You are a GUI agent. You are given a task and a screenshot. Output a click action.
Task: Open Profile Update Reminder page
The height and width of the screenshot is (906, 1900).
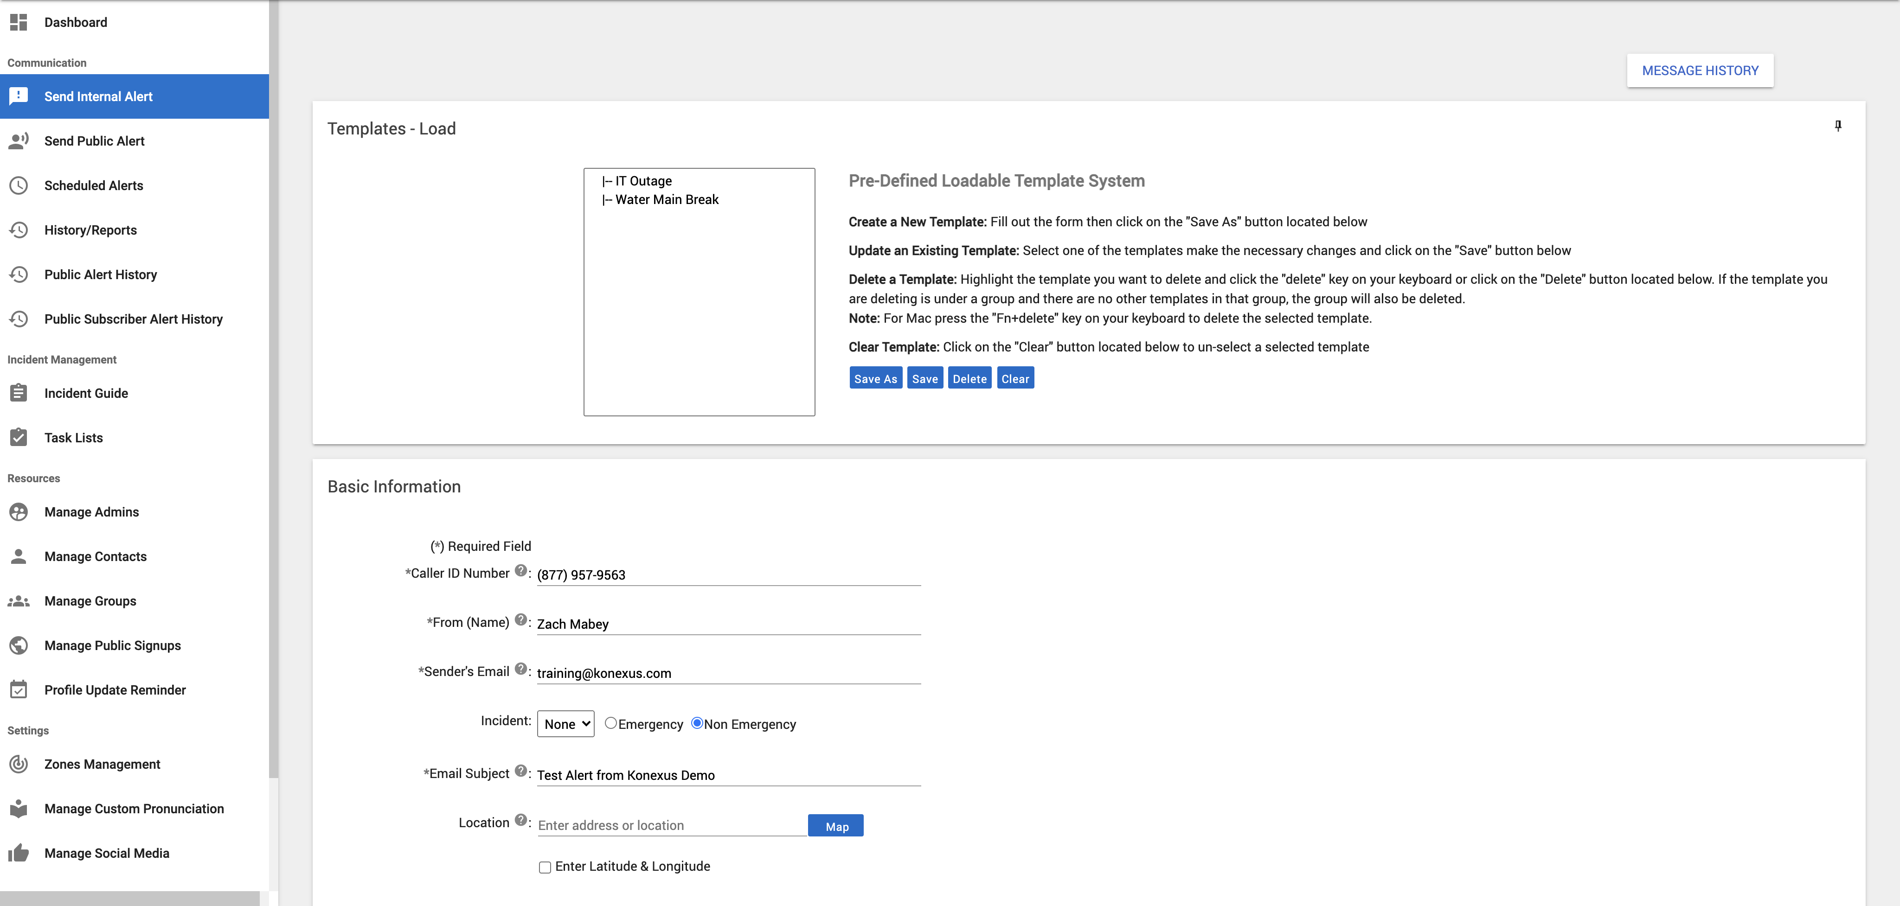pyautogui.click(x=134, y=689)
